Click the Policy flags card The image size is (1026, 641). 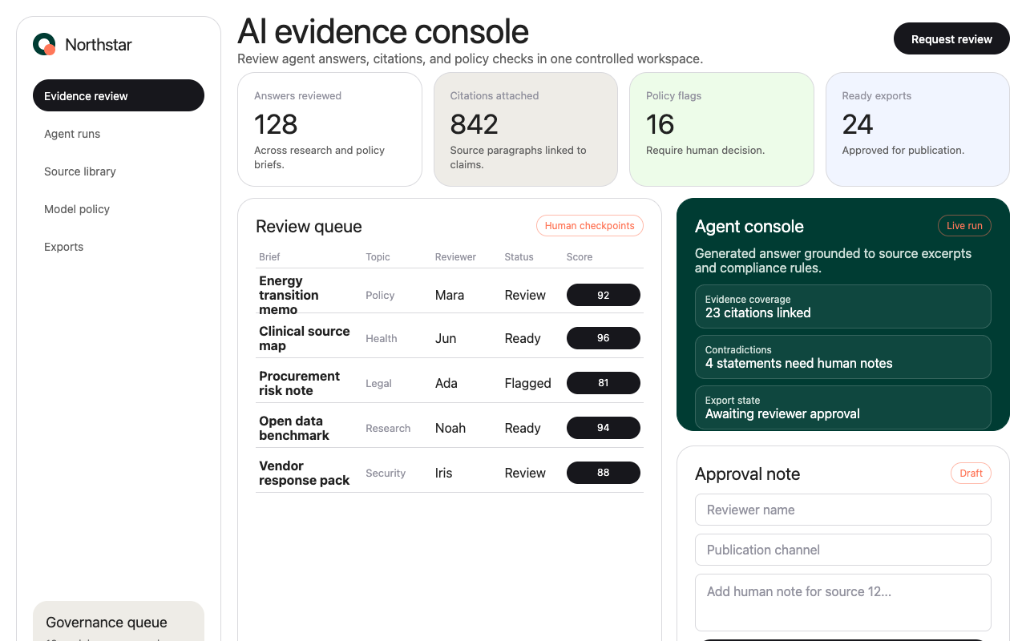(x=721, y=130)
